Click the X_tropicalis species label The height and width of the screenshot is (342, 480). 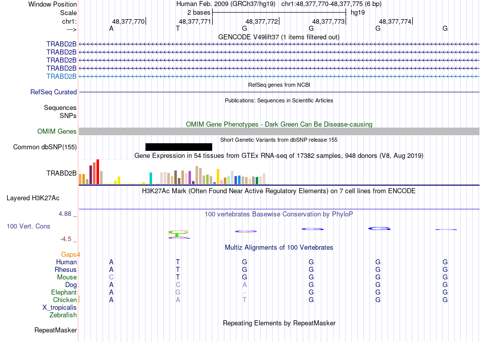coord(60,308)
